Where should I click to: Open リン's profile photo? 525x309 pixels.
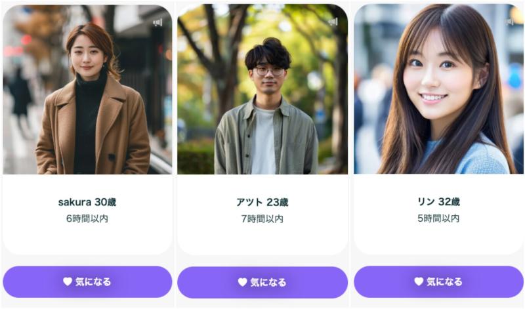coord(438,89)
